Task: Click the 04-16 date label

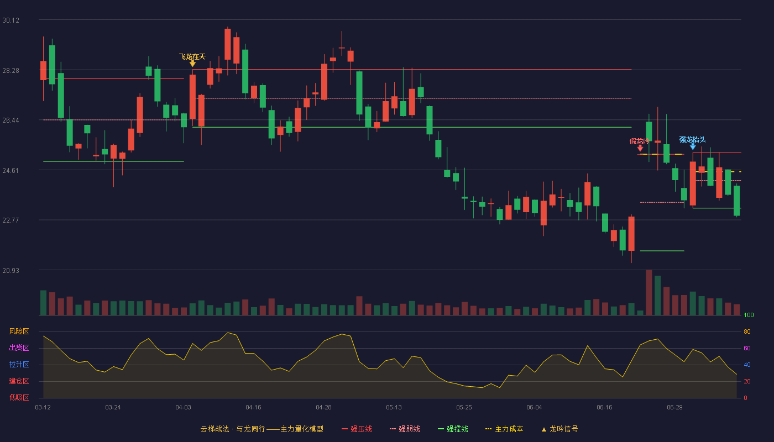Action: pos(253,407)
